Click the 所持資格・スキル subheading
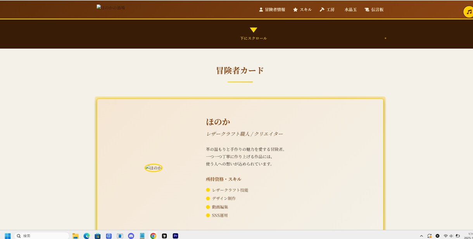 click(224, 179)
